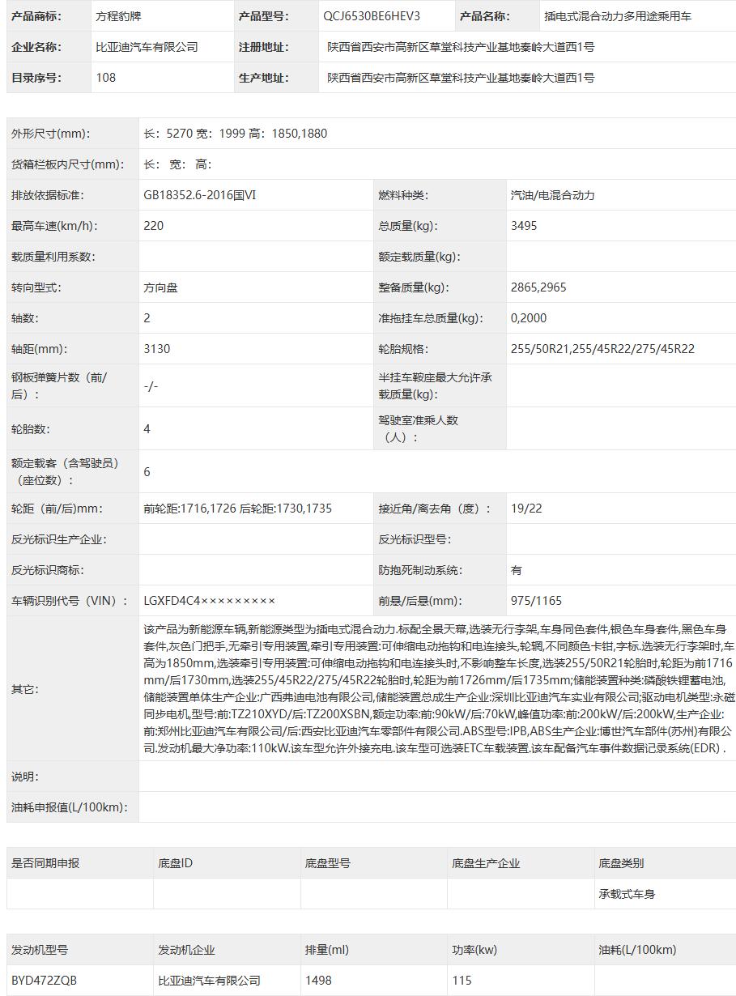Select the trailer mass value 0,2000
Screen dimensions: 736x996
point(529,318)
